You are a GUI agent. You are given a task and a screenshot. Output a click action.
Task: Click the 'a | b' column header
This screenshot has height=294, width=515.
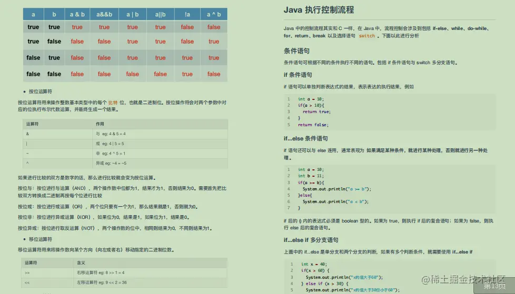132,14
